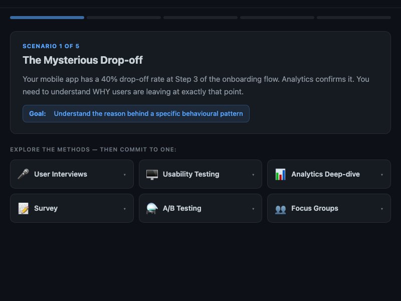
Task: Select the User Interviews method label
Action: click(61, 174)
